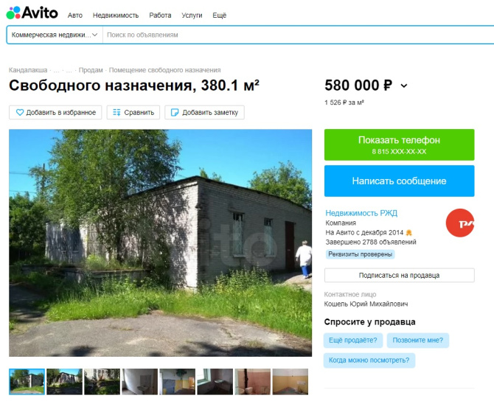Open the Недвижимость РЖД seller link
The width and height of the screenshot is (494, 401).
point(361,213)
